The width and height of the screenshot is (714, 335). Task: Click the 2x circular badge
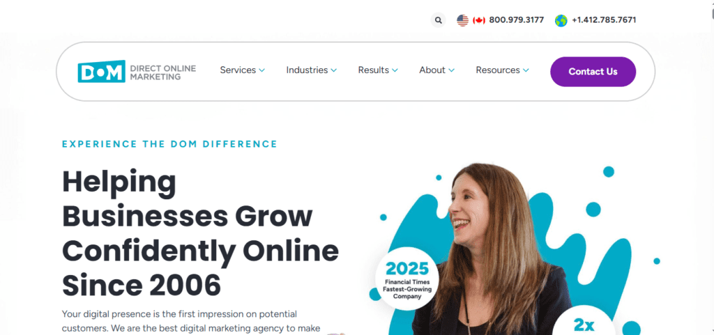pos(584,322)
